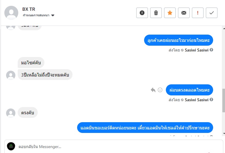Click help icon next to first Sasiwi Sasiwi

pos(211,50)
